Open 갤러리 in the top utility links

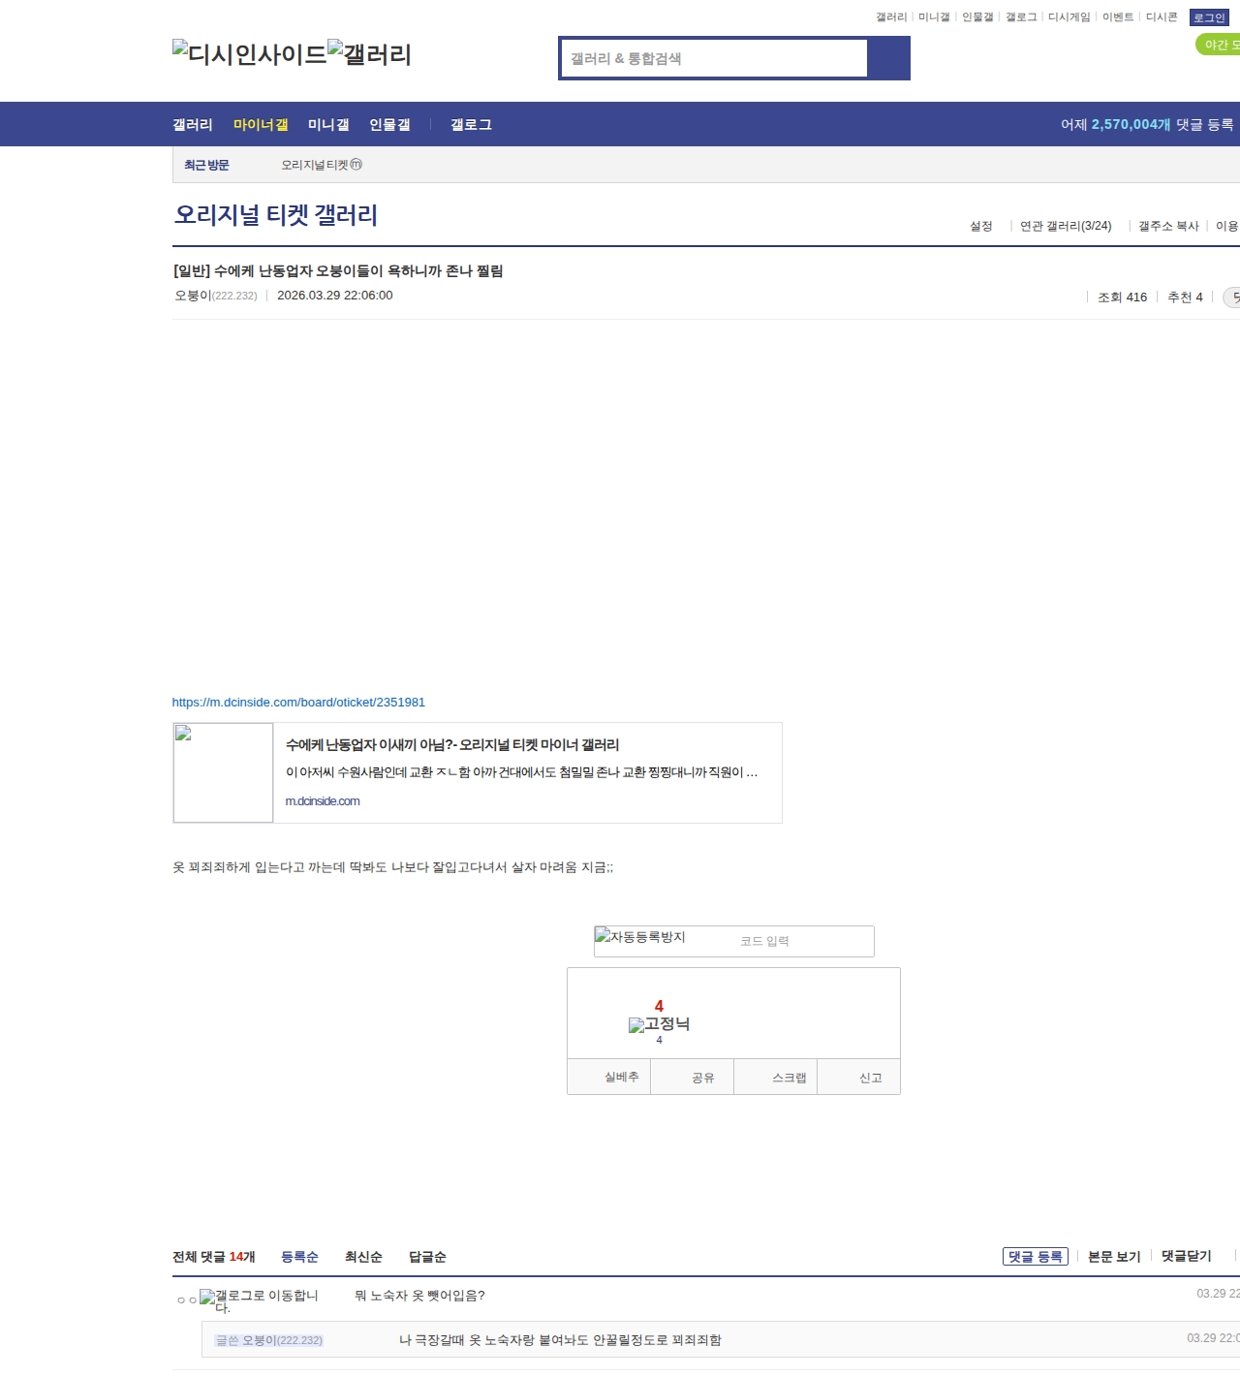891,17
